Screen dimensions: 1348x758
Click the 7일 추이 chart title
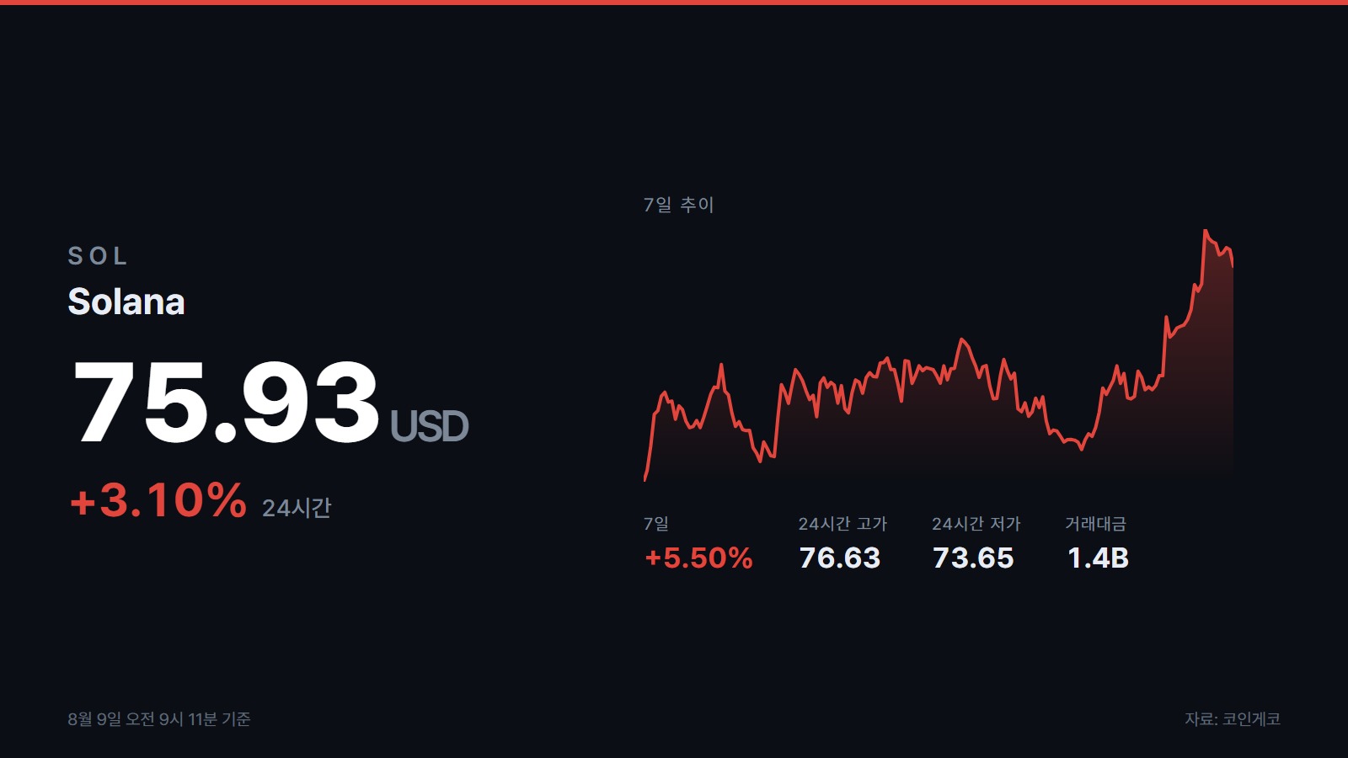click(678, 205)
